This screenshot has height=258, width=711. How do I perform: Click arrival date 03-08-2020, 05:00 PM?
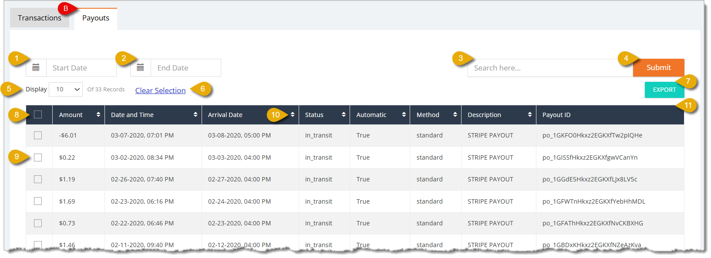(x=239, y=135)
